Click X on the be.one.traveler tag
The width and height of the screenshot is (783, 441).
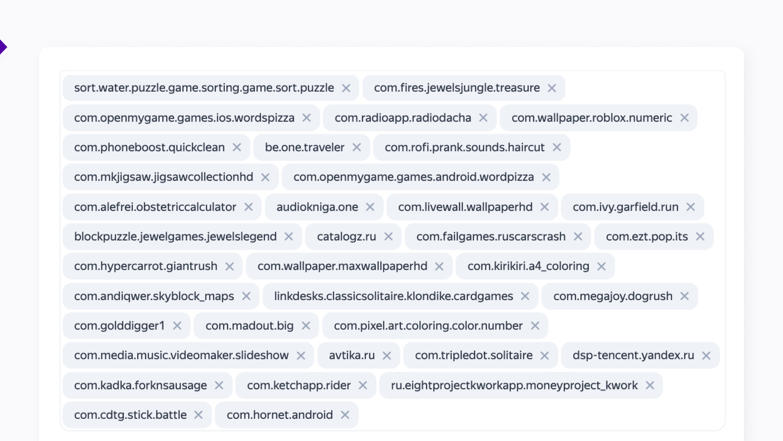(357, 147)
